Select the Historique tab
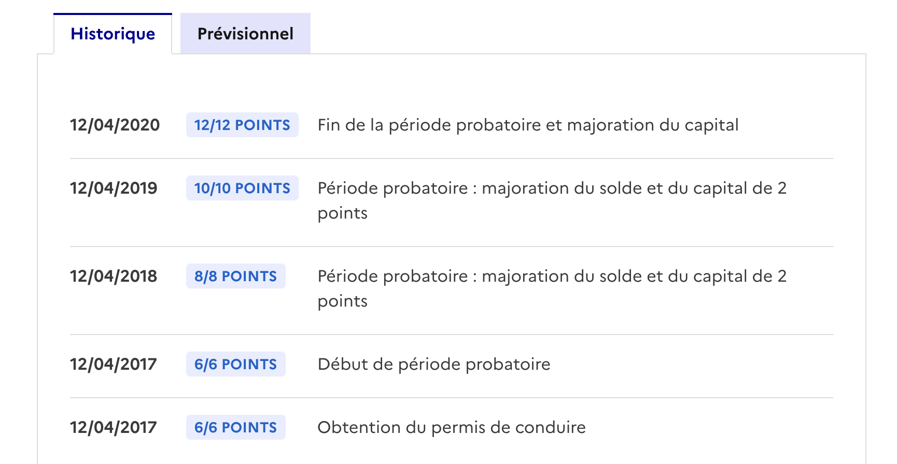Image resolution: width=897 pixels, height=464 pixels. point(113,34)
